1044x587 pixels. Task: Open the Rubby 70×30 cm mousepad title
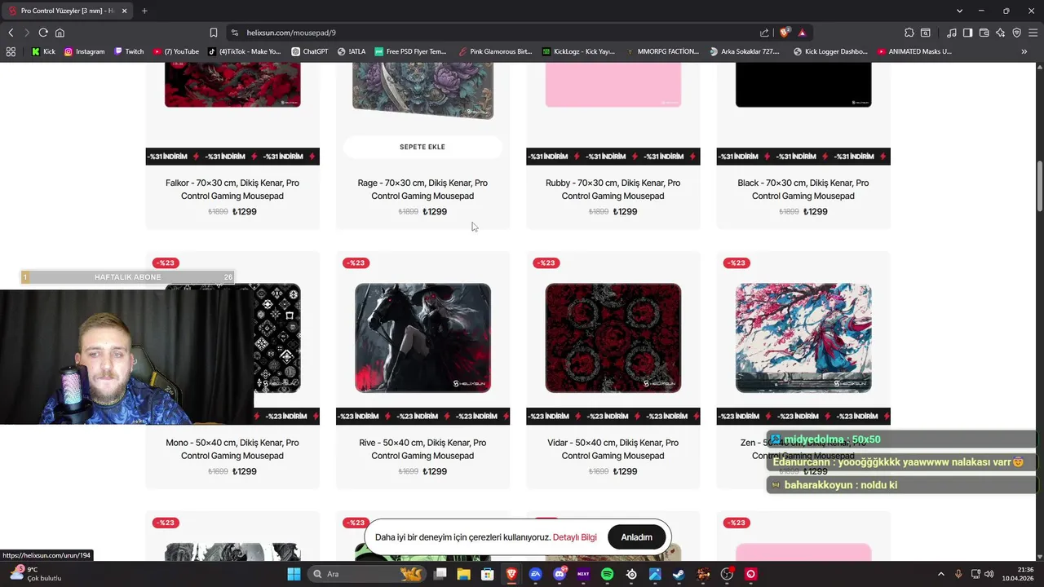pyautogui.click(x=613, y=189)
